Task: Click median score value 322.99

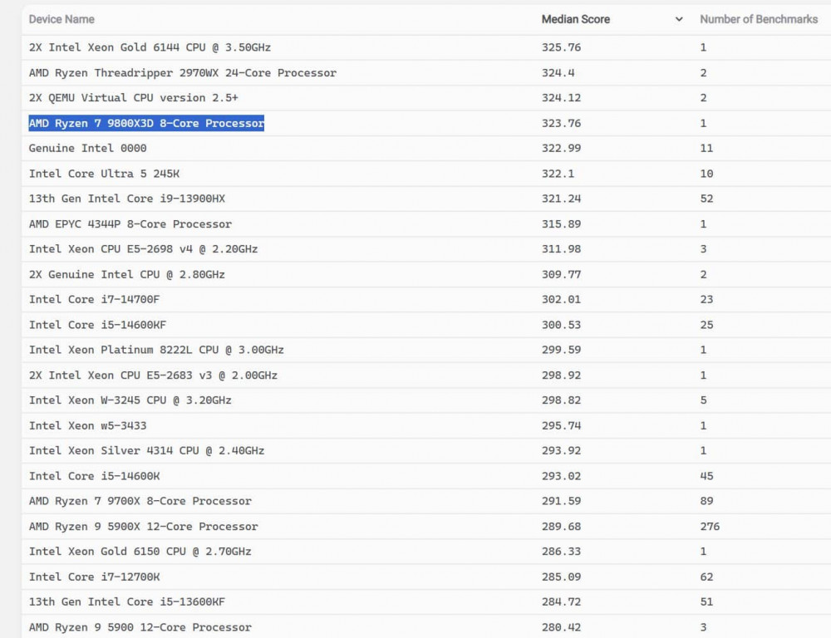Action: click(561, 149)
